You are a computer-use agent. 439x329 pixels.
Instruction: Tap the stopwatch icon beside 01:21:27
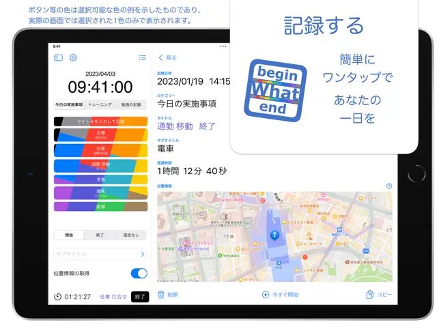[57, 296]
